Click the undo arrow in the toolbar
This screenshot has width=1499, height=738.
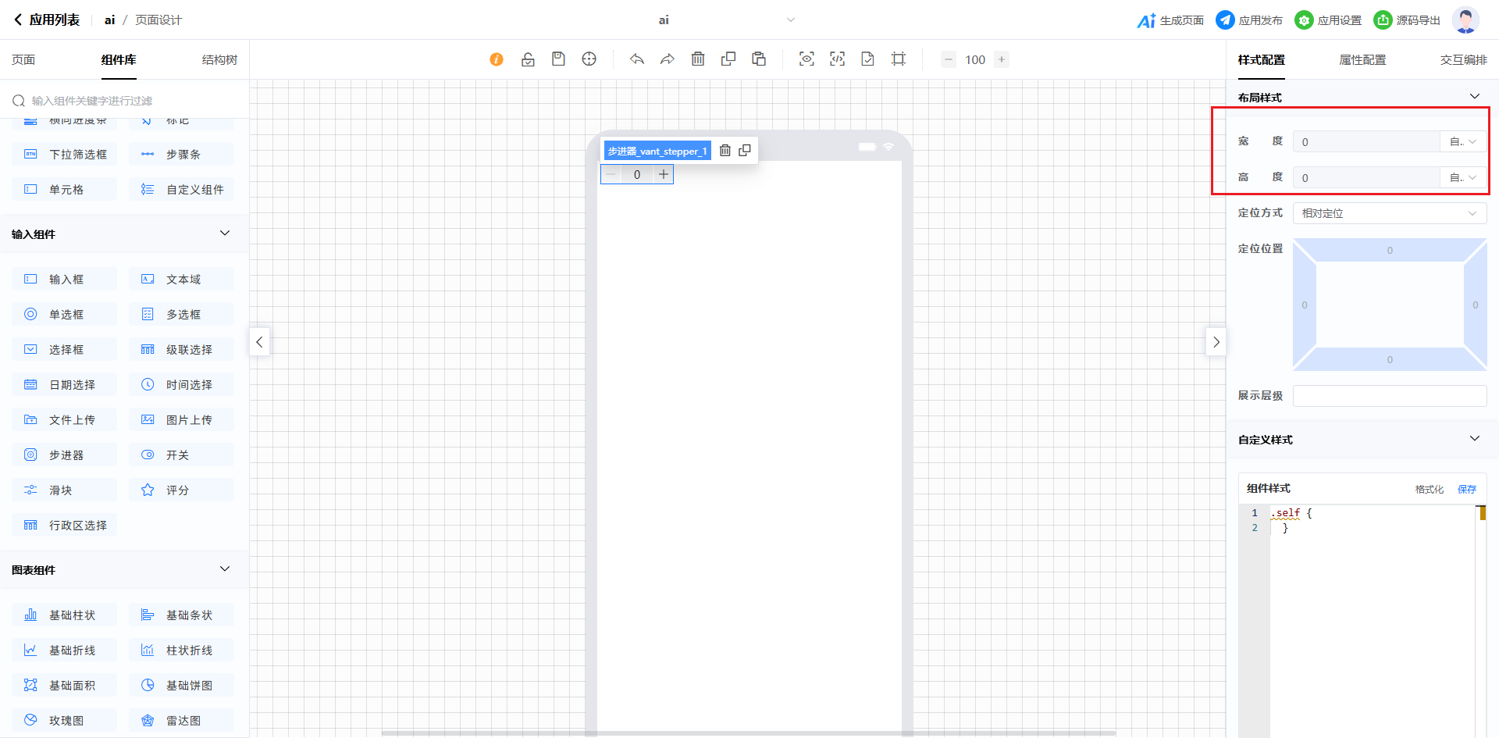click(x=637, y=59)
